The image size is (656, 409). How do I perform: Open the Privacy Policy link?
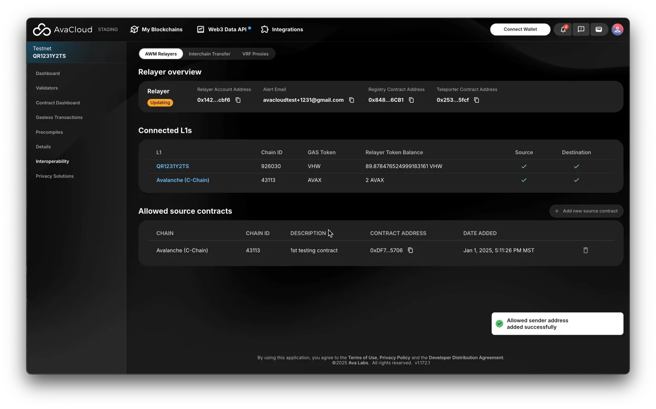(x=394, y=358)
